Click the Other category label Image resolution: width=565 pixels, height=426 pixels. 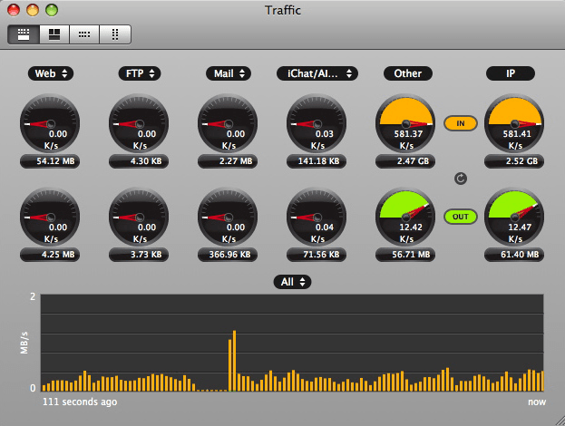click(x=407, y=73)
